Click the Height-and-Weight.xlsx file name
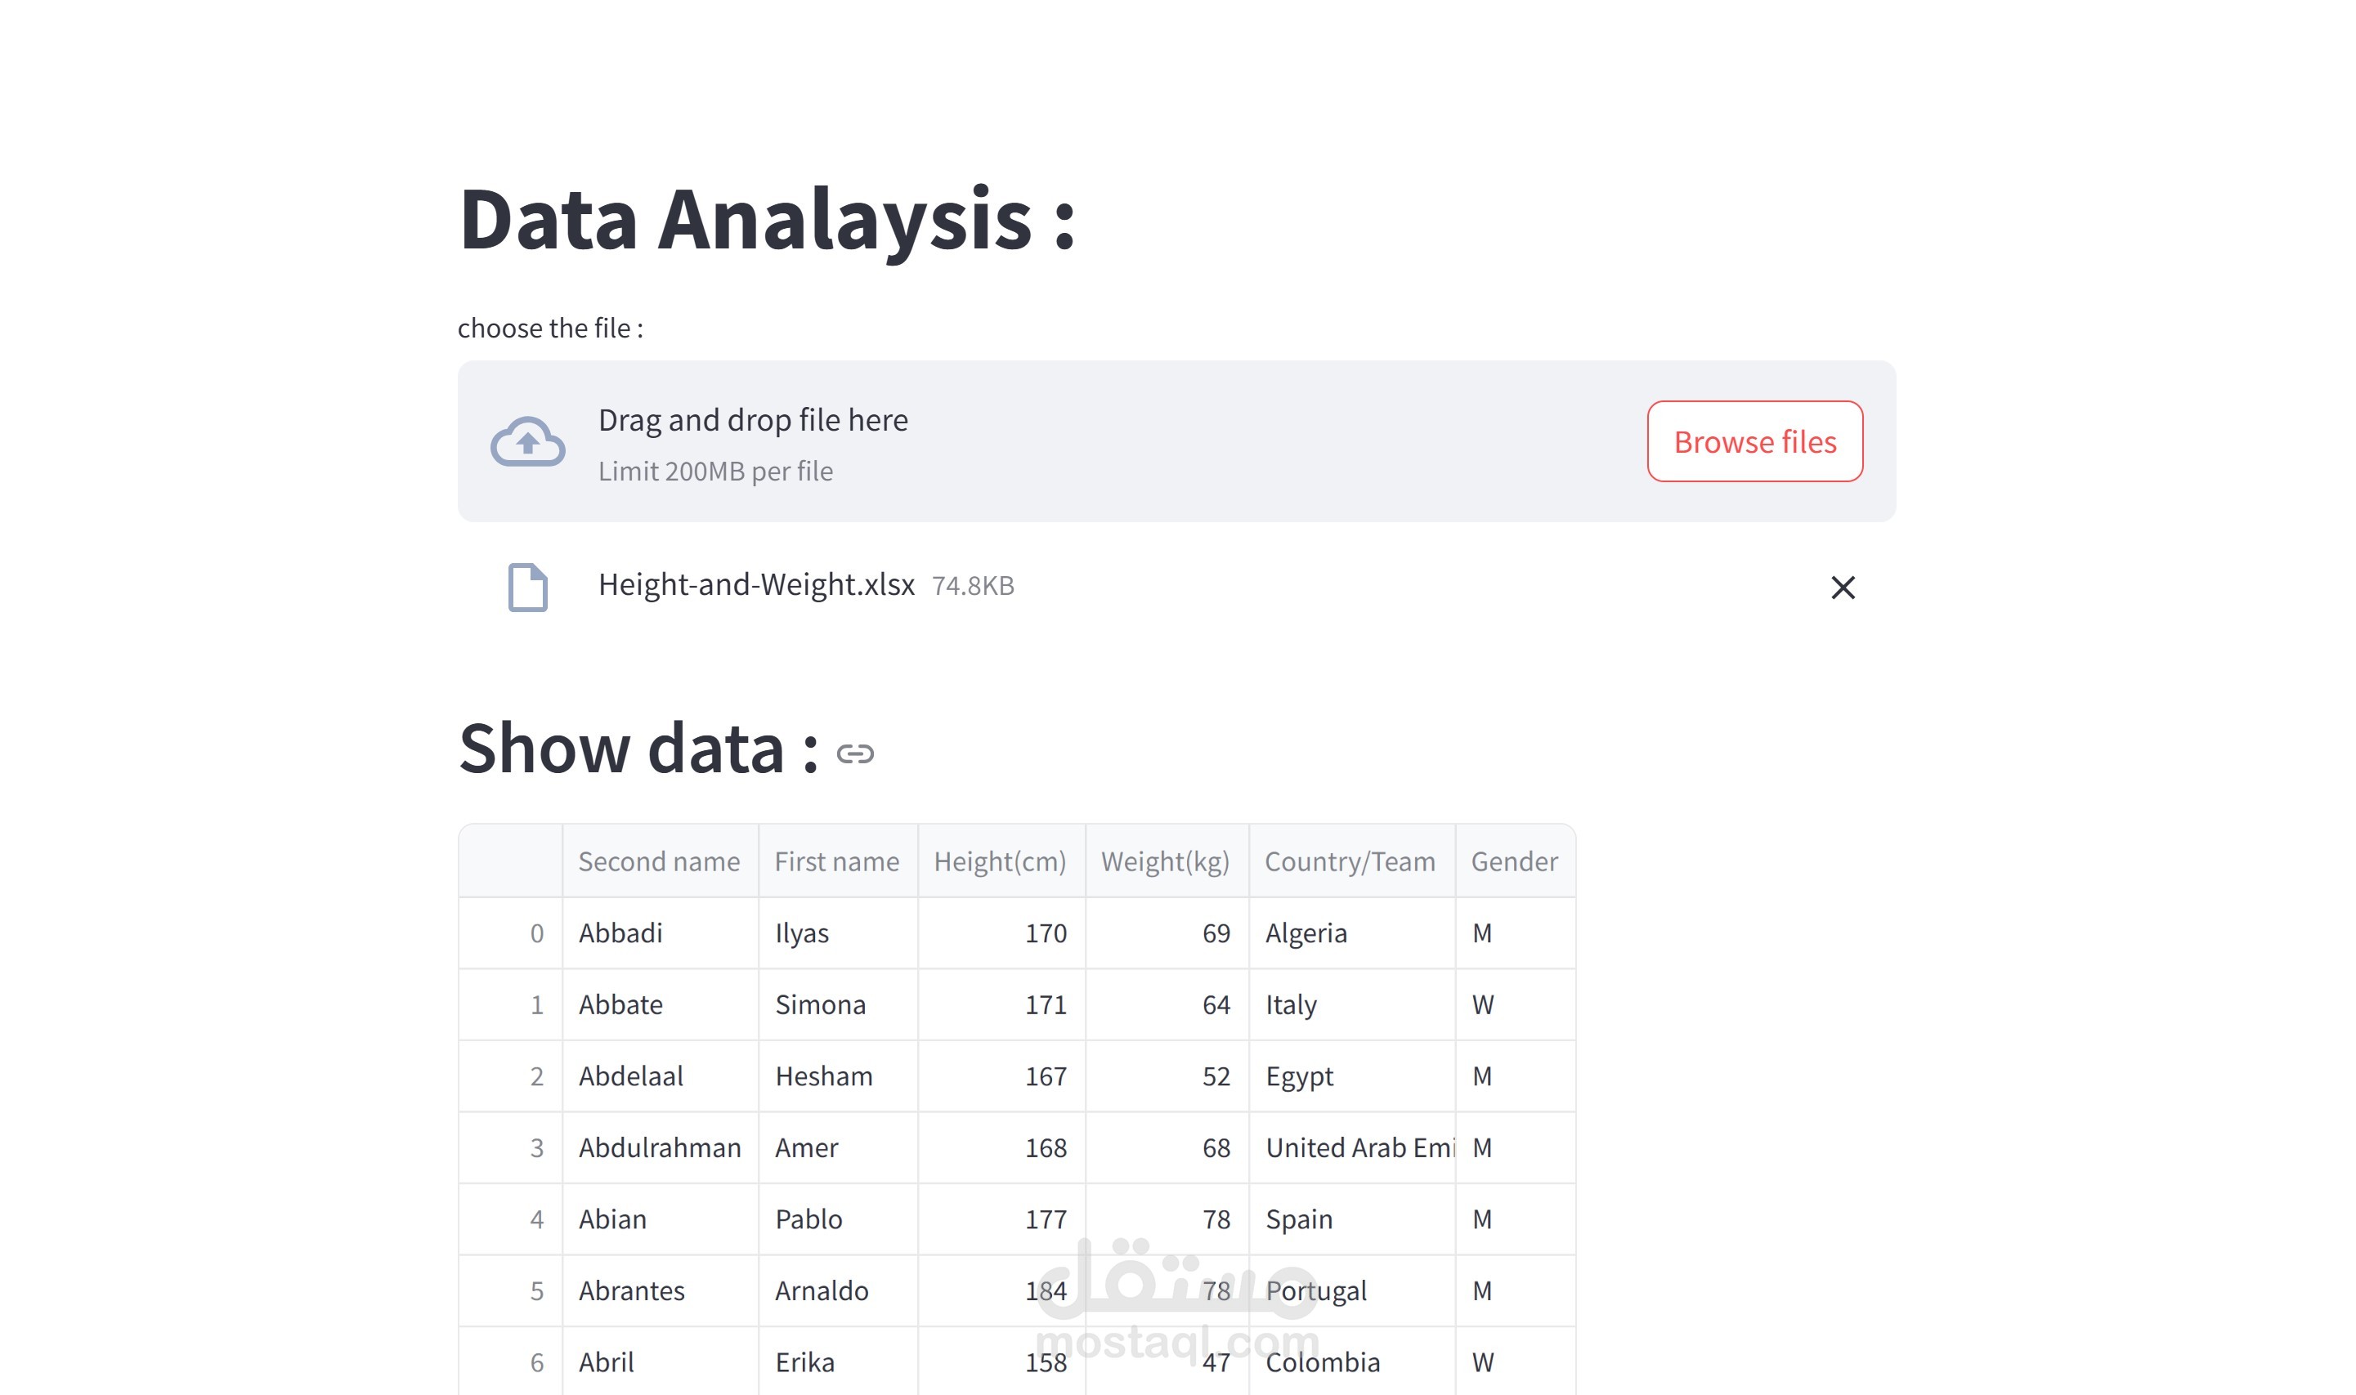 756,584
